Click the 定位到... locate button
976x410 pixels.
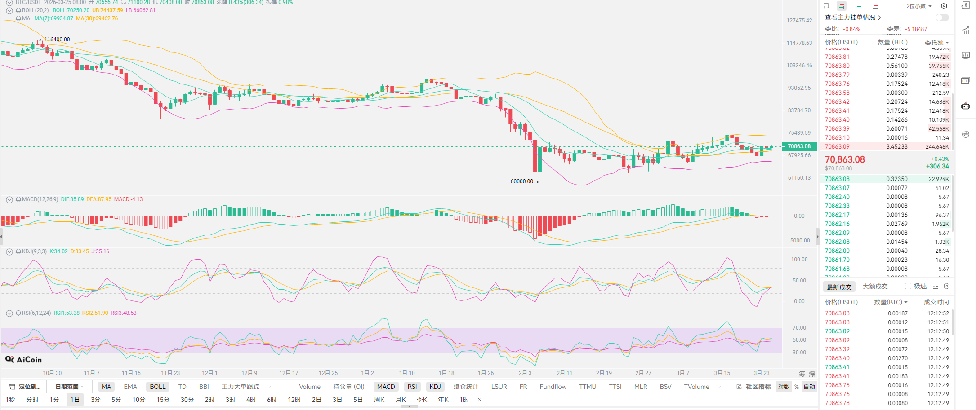tap(25, 387)
